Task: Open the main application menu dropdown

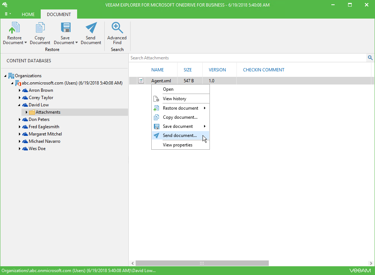Action: coord(8,14)
